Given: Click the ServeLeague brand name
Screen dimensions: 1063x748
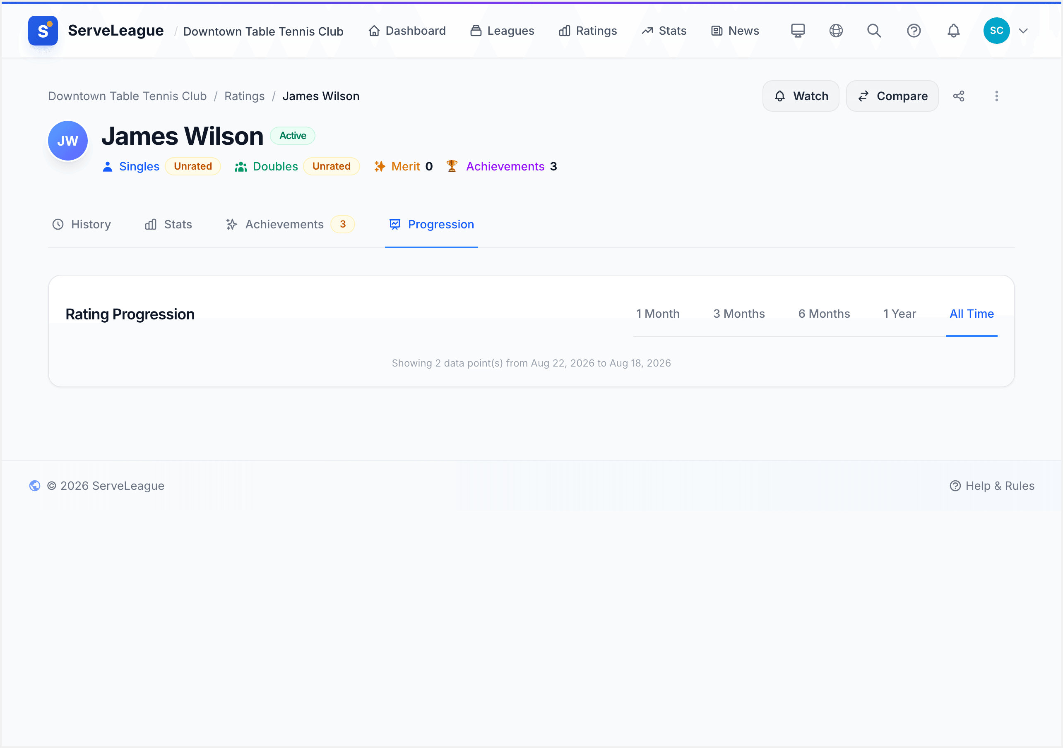Looking at the screenshot, I should click(x=116, y=31).
